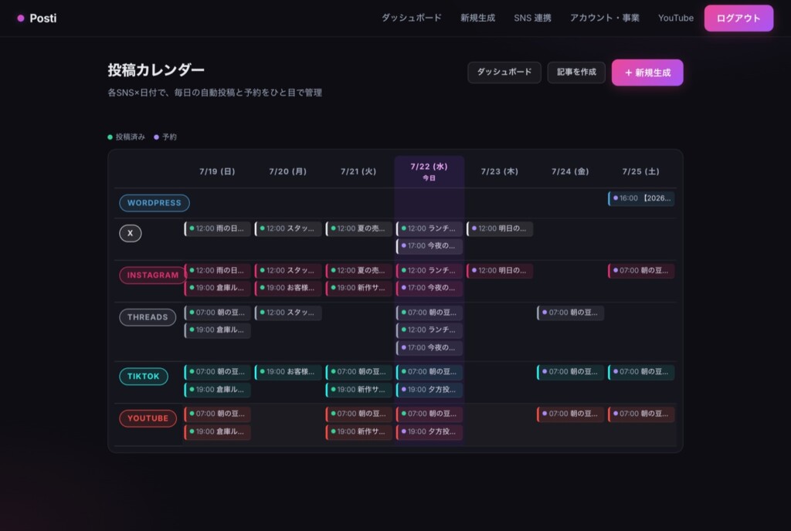Click the 記事を作成 button
This screenshot has width=791, height=531.
pos(576,72)
